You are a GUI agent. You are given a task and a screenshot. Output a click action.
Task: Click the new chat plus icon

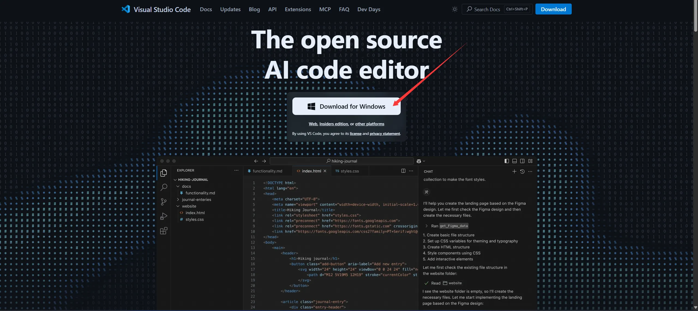tap(514, 171)
